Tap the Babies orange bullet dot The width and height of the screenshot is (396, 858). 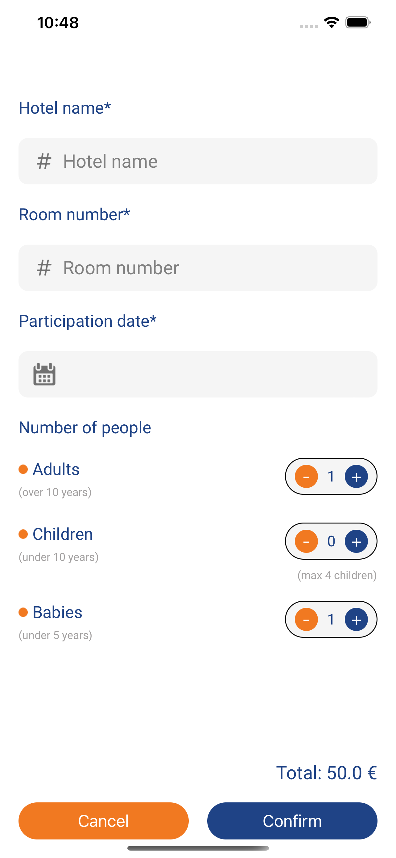pos(23,612)
